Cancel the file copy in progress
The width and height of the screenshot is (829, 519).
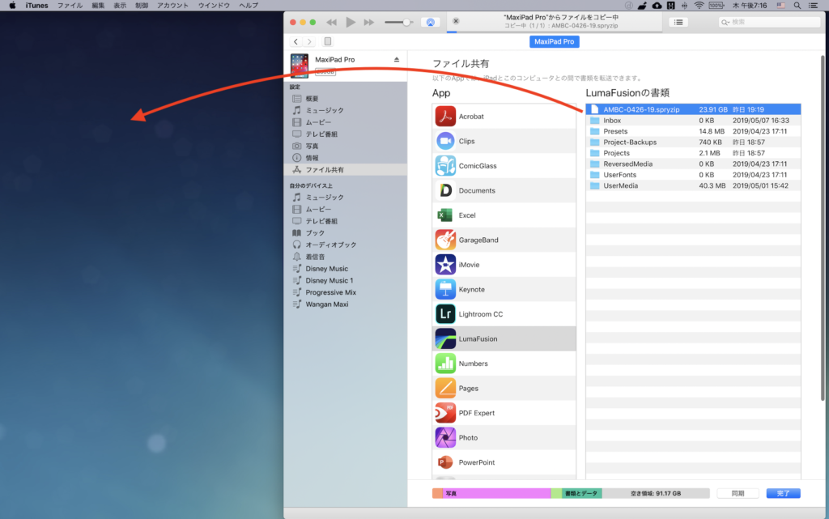[x=456, y=21]
